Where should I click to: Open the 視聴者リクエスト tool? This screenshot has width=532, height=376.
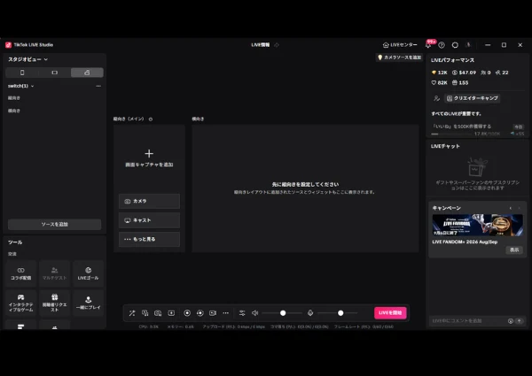54,303
